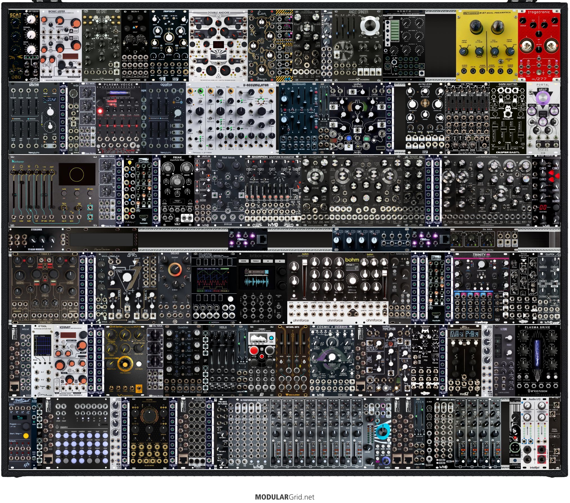Select the Double Andore module
Viewport: 570px width, 503px height.
pyautogui.click(x=218, y=46)
